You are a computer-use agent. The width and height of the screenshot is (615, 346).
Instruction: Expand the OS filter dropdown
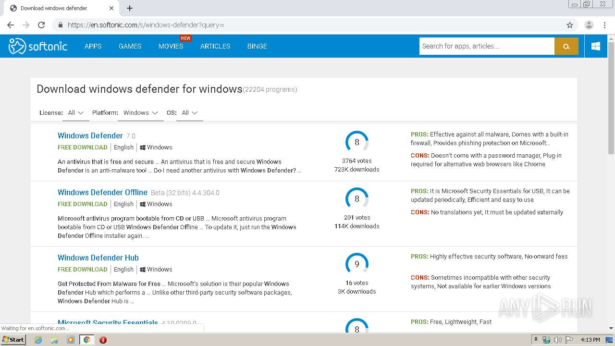click(x=189, y=113)
